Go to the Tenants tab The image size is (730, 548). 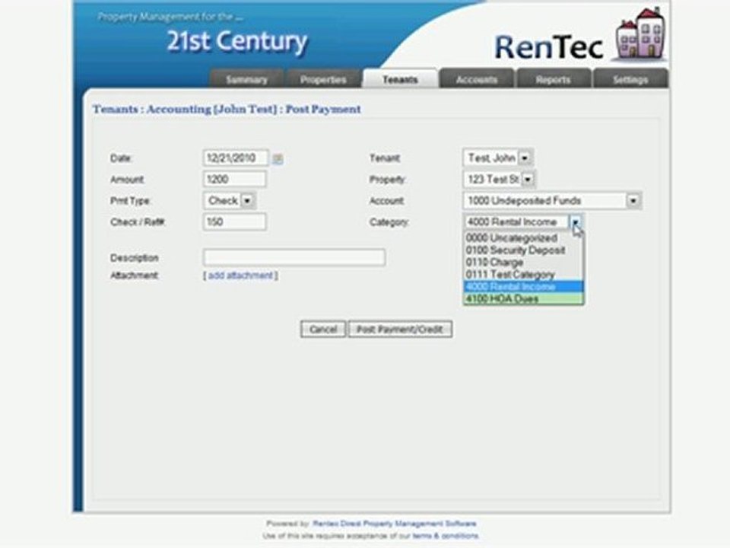pyautogui.click(x=400, y=80)
